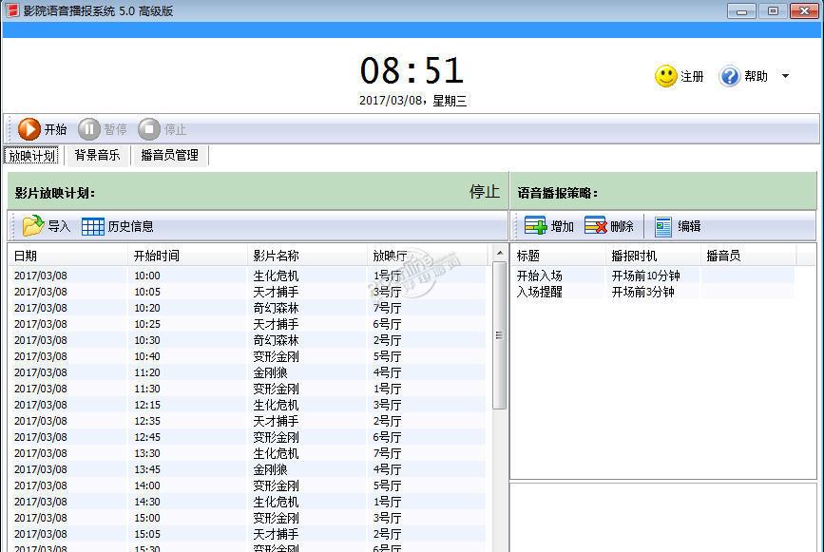Select the 12:15 生化危机 row

(x=248, y=405)
